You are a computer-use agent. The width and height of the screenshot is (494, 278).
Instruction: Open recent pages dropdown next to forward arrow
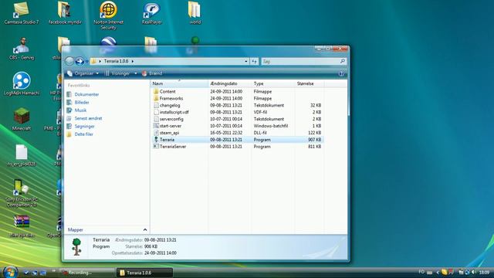pyautogui.click(x=86, y=62)
